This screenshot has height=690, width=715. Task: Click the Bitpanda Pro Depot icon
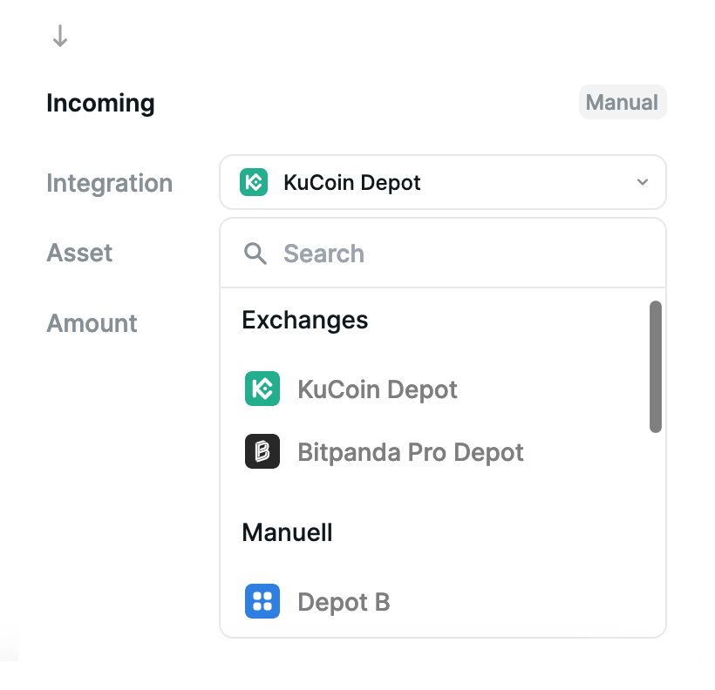point(262,451)
